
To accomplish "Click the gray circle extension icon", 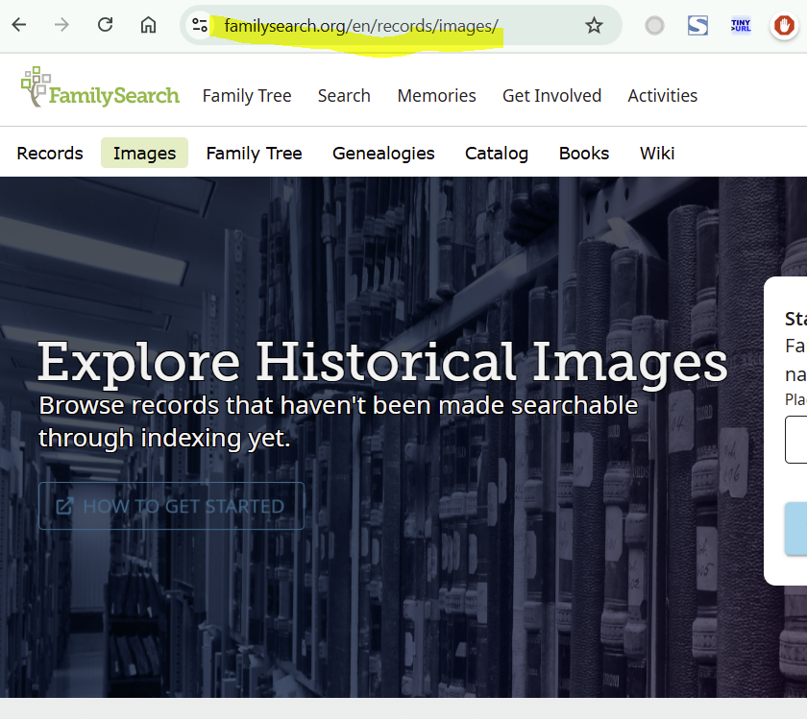I will [654, 25].
